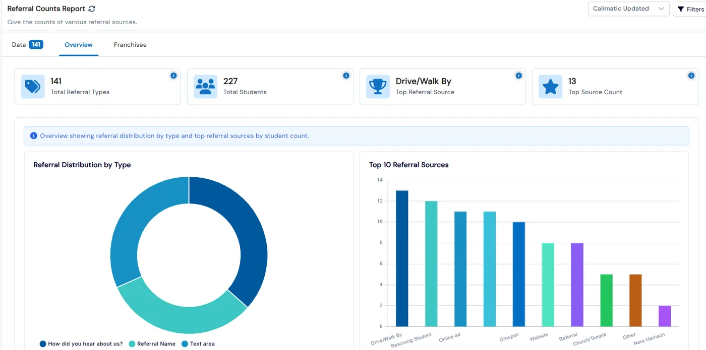Viewport: 706px width, 350px height.
Task: Click the funnel icon on Filters button
Action: [x=681, y=9]
